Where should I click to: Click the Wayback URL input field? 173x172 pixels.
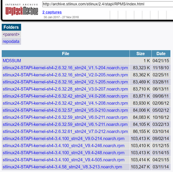point(108,4)
